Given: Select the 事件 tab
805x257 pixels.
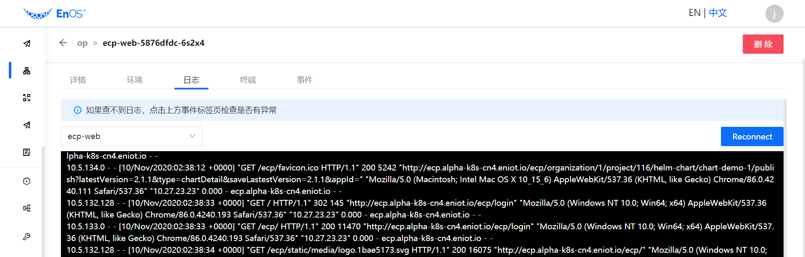Looking at the screenshot, I should click(x=305, y=80).
